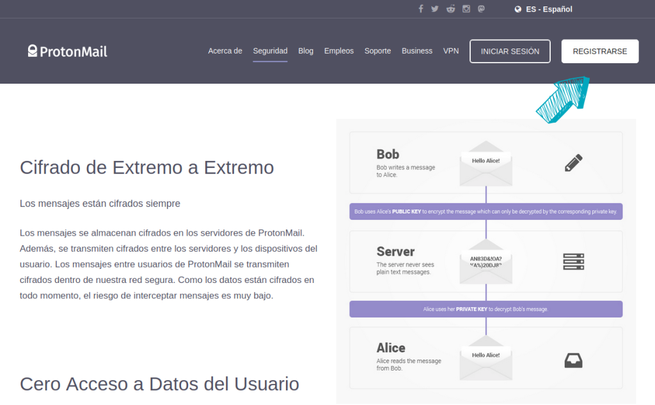This screenshot has width=655, height=405.
Task: Open ProtonMail's Twitter page icon
Action: [x=435, y=9]
